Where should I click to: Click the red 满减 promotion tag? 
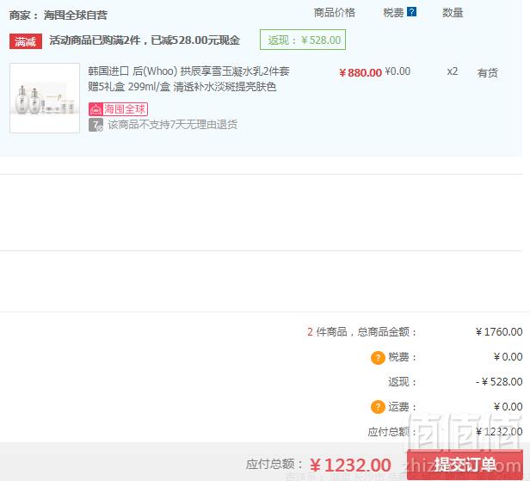click(x=26, y=41)
